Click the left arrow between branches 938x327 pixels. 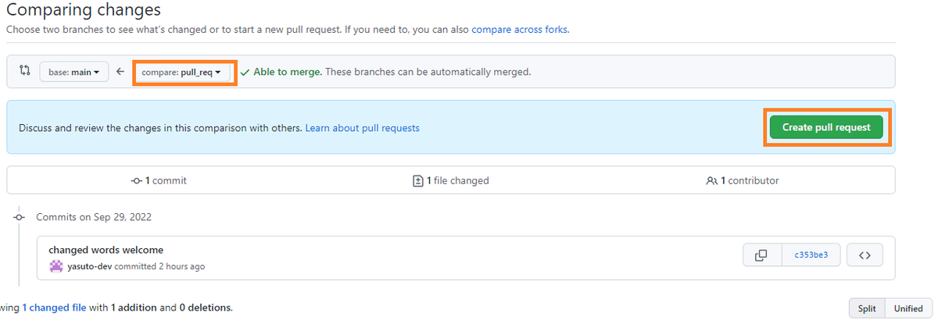[120, 72]
